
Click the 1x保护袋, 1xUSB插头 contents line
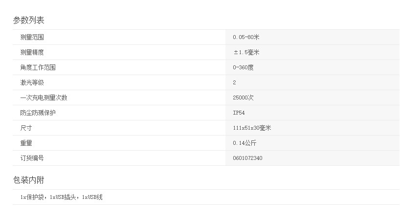click(x=62, y=197)
